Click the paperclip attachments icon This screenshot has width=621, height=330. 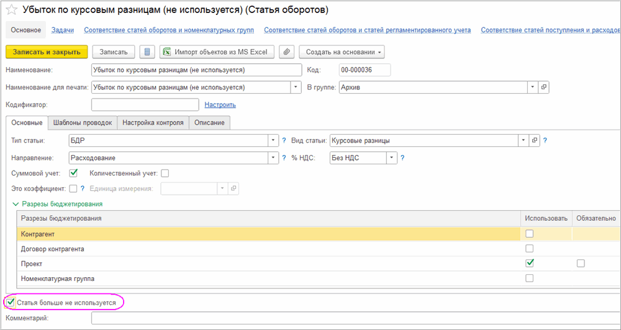pyautogui.click(x=286, y=52)
